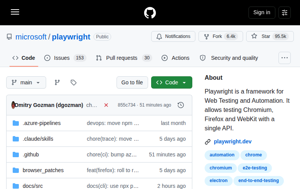
Task: Select the electron topic tag
Action: tap(218, 181)
